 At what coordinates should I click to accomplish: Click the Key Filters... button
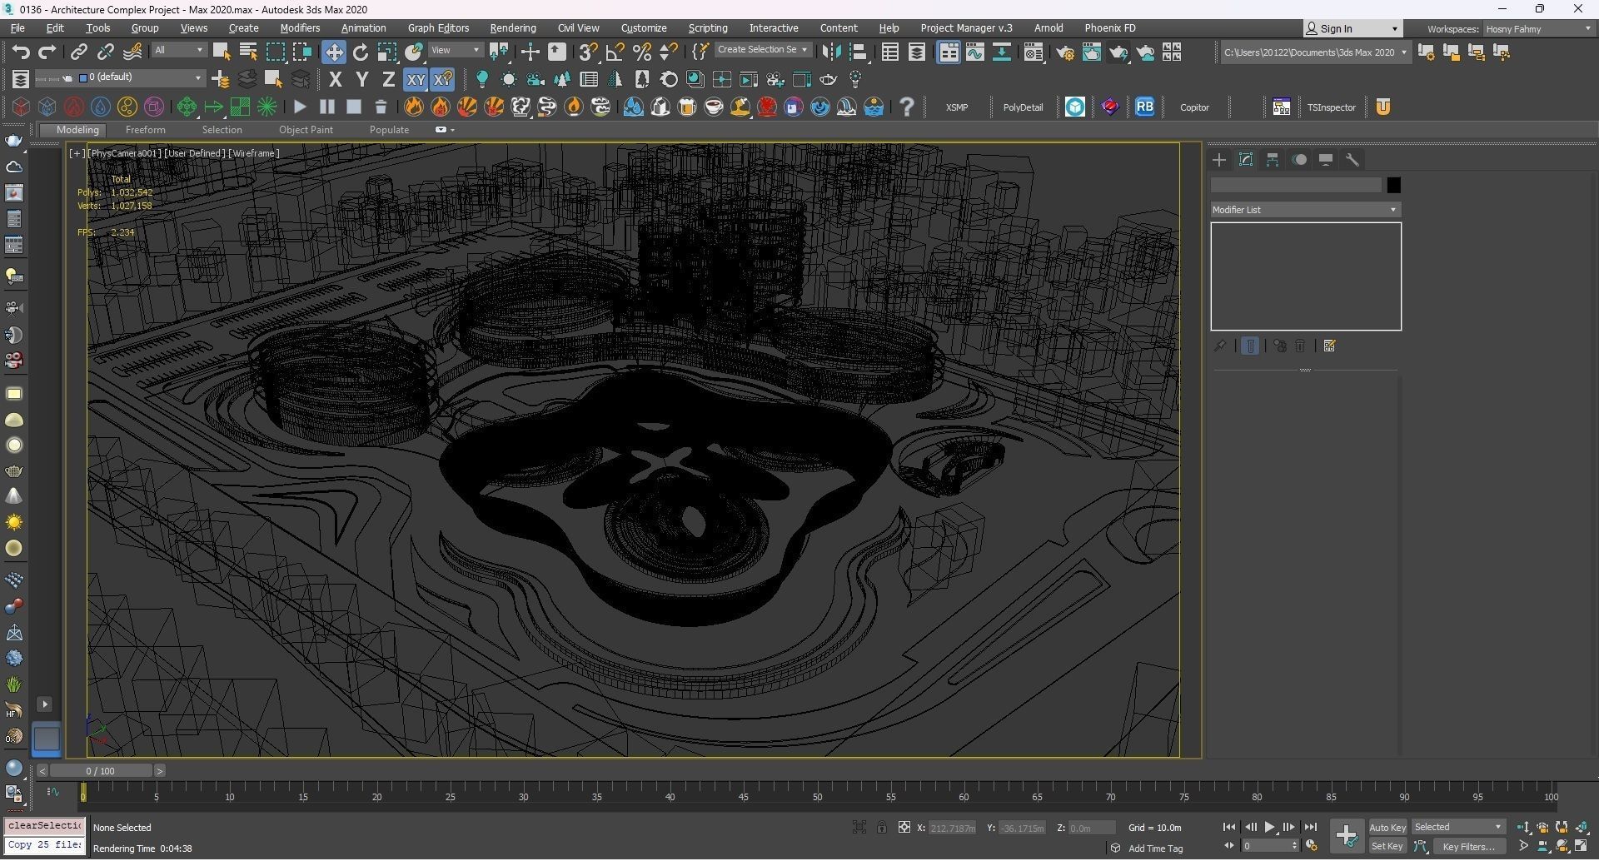[x=1469, y=847]
